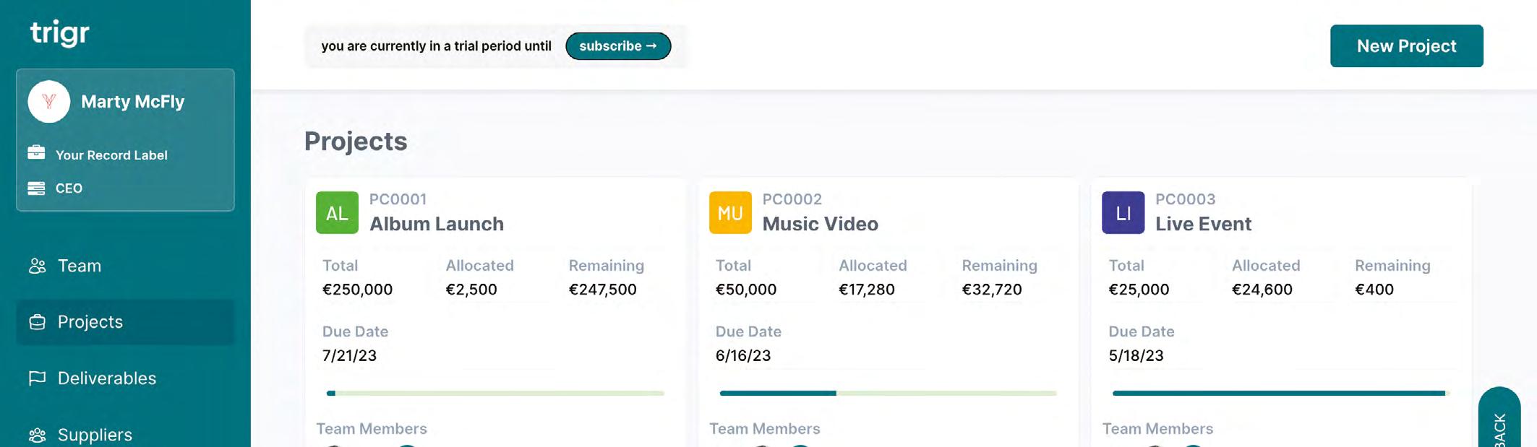Click the Music Video budget progress bar

(x=888, y=393)
